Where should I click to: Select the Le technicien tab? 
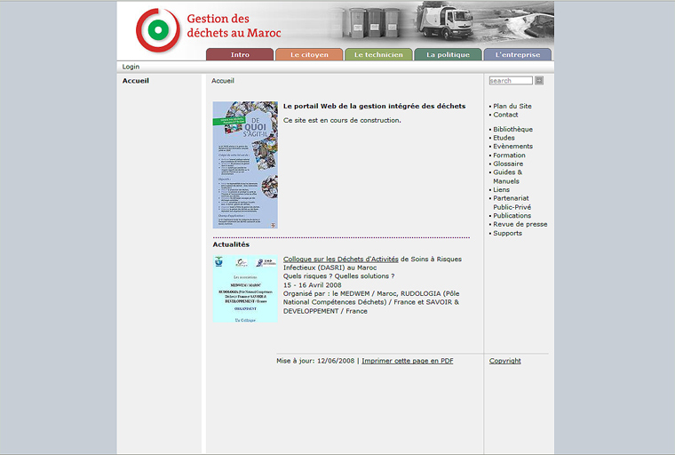point(378,54)
